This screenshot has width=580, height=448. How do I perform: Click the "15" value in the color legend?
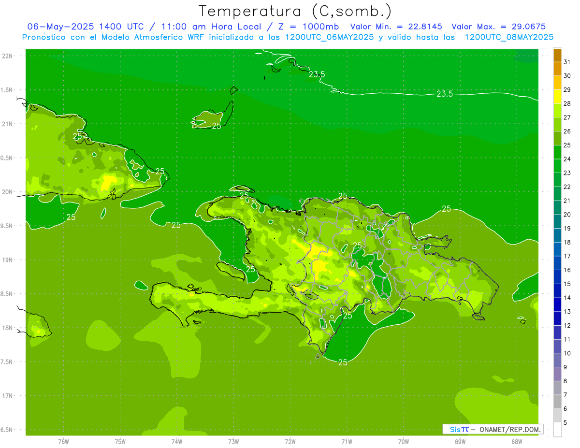(x=567, y=284)
